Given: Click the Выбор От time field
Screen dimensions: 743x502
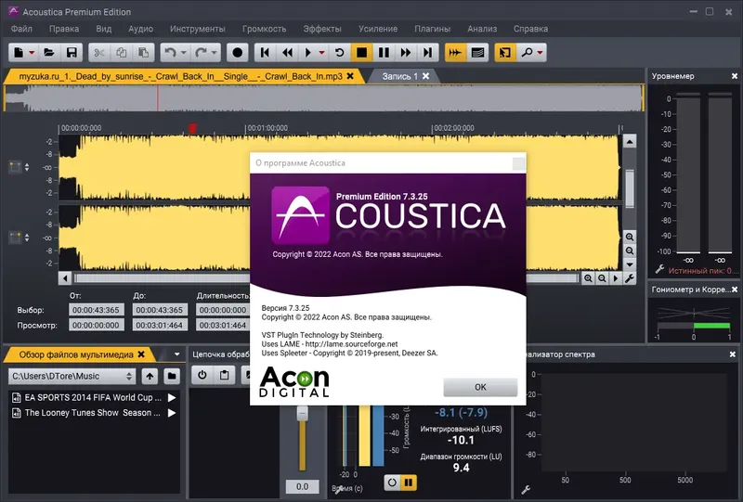Looking at the screenshot, I should [x=97, y=310].
